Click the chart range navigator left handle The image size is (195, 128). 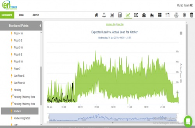click(x=49, y=117)
